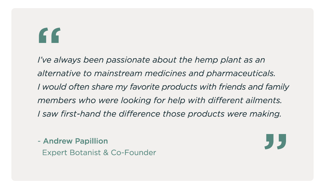Viewport: 325px width, 189px height.
Task: Click the name Andrew Papillion
Action: 75,141
